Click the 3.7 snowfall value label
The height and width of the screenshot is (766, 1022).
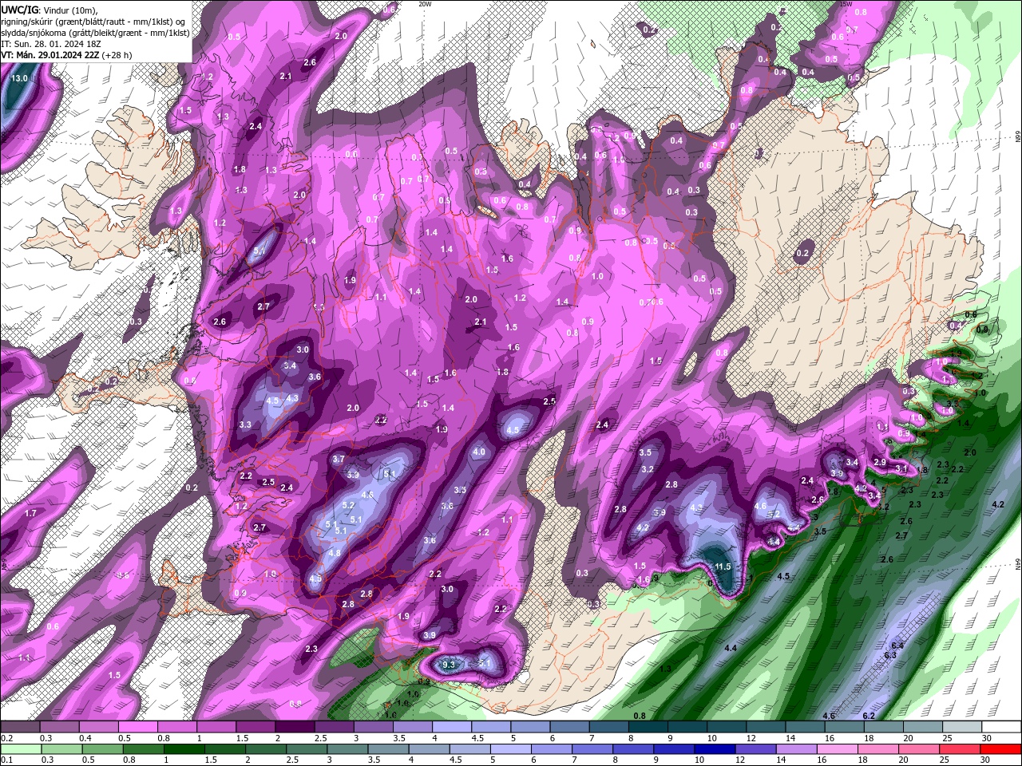click(339, 460)
